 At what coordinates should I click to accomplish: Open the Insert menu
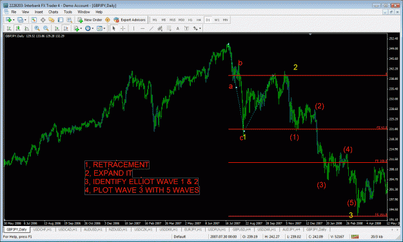coord(39,12)
